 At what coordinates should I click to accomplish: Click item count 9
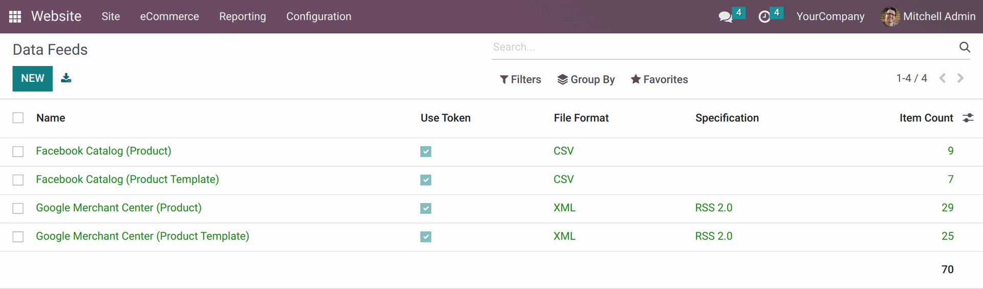(951, 151)
